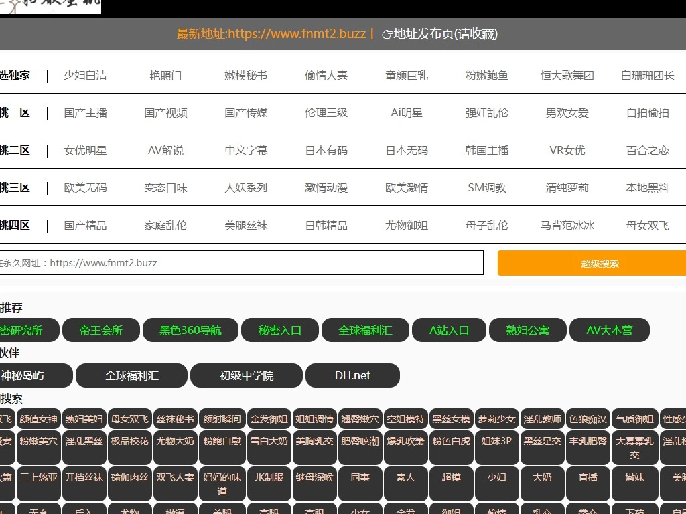Select the 中文字幕 category
Screen dimensions: 686x514
coord(246,151)
